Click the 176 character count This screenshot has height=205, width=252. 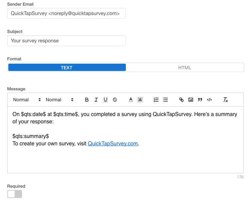[x=240, y=177]
